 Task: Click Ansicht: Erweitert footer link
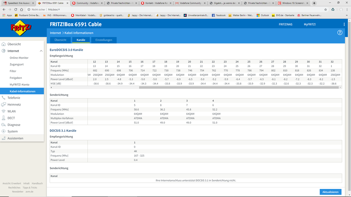[12, 183]
